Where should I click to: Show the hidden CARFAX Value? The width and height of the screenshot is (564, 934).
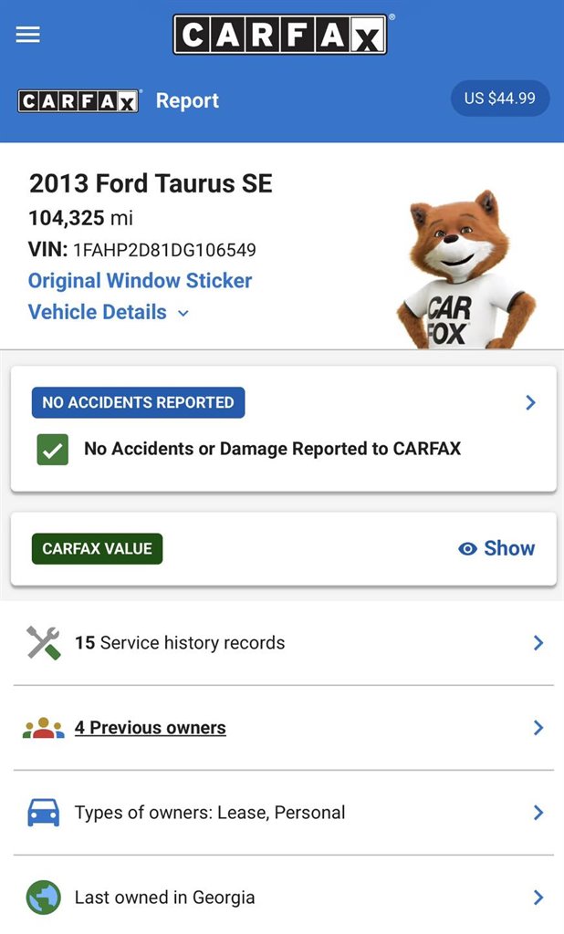click(x=496, y=548)
